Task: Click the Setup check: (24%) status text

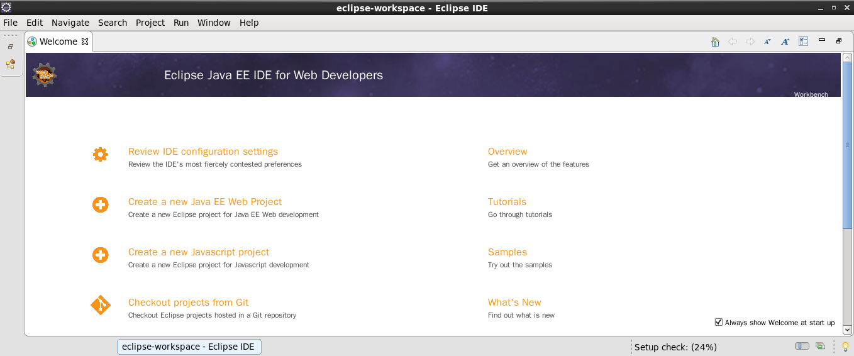Action: 675,347
